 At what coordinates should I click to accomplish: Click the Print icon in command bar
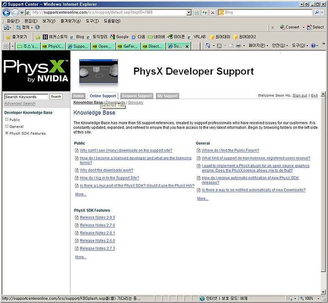tap(238, 46)
